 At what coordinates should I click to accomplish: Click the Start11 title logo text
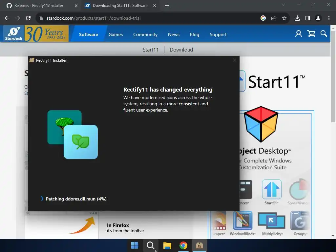click(x=276, y=82)
